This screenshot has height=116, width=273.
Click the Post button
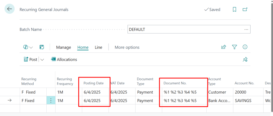coord(30,59)
